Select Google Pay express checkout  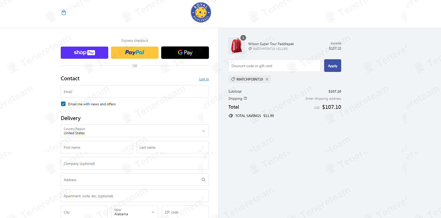185,53
